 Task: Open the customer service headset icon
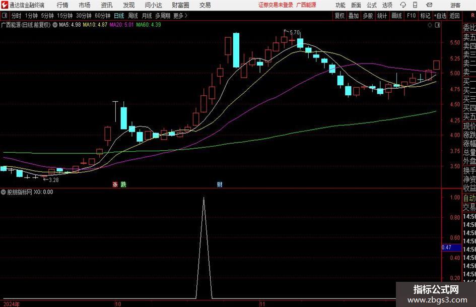point(403,5)
